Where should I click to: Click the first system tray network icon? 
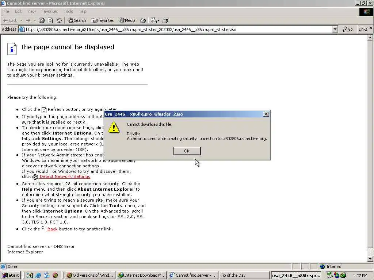[330, 275]
